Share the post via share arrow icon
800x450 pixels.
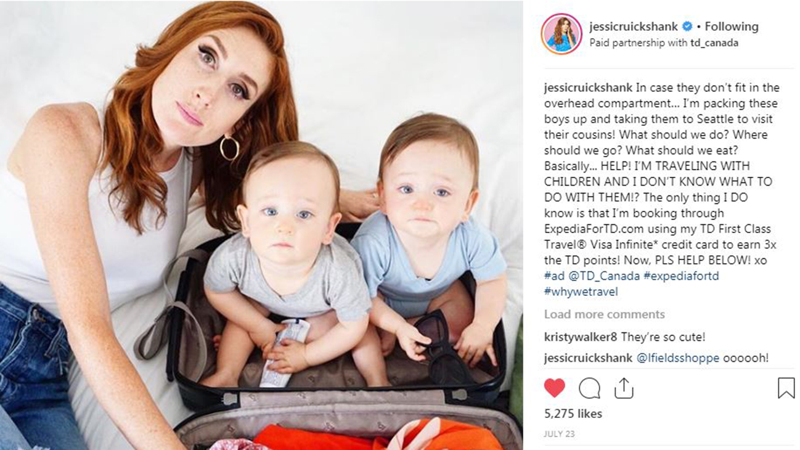click(624, 387)
